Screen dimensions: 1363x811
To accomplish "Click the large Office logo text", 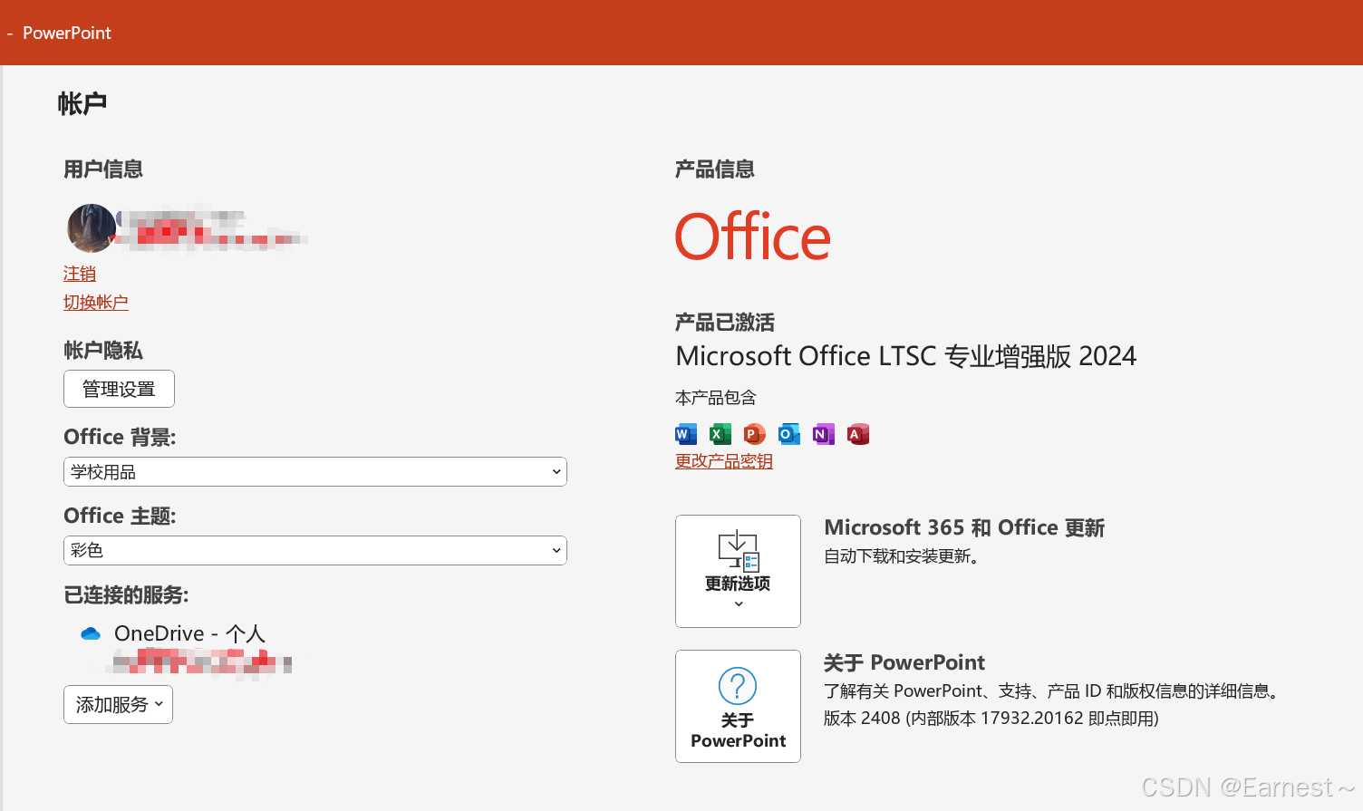I will (x=752, y=237).
